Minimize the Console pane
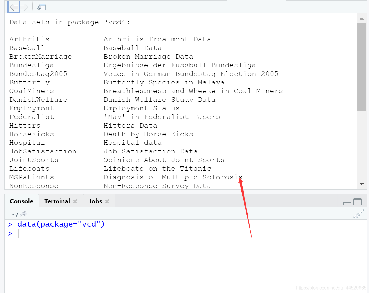The height and width of the screenshot is (293, 369). pos(347,203)
